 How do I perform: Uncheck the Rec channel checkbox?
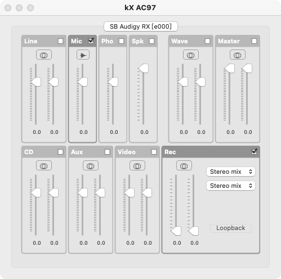[254, 152]
